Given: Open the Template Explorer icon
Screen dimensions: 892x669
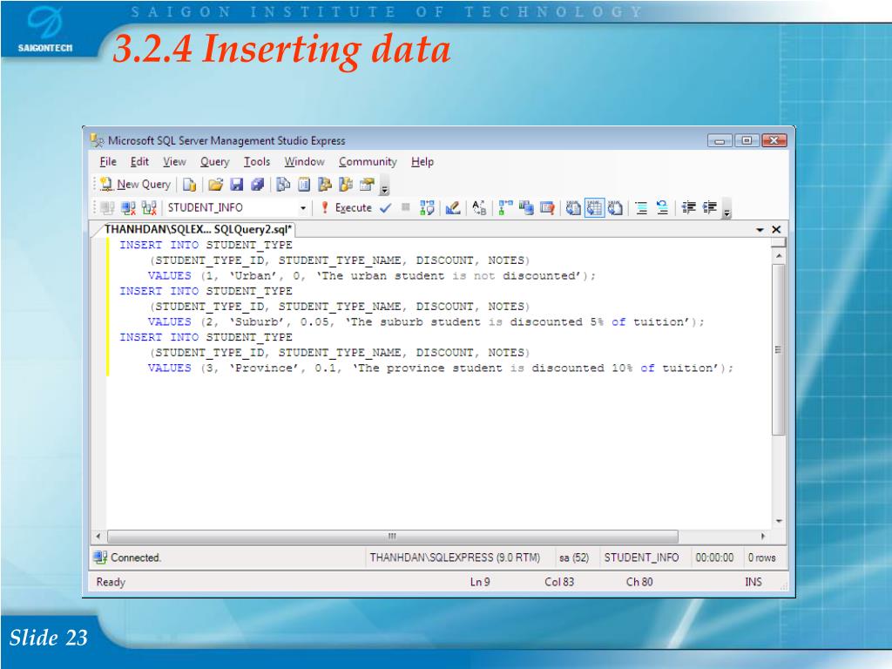Looking at the screenshot, I should [x=346, y=185].
